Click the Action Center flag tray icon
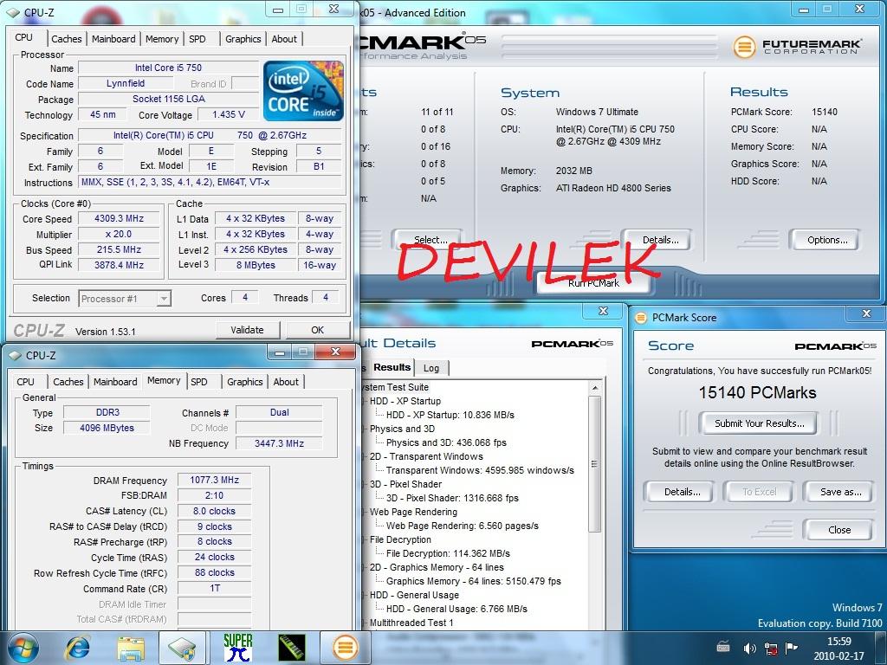The width and height of the screenshot is (887, 665). coord(792,648)
